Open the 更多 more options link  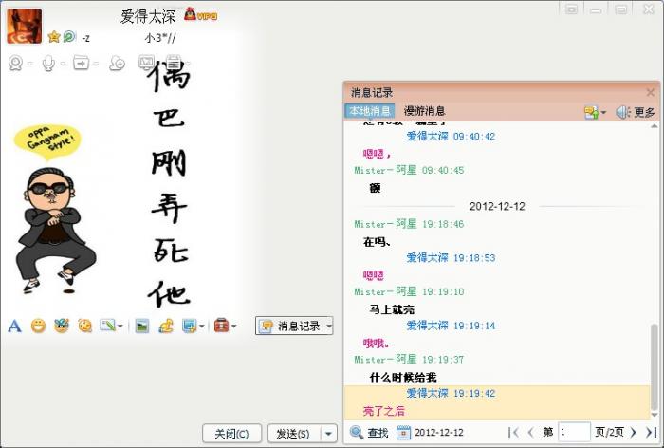[x=644, y=112]
